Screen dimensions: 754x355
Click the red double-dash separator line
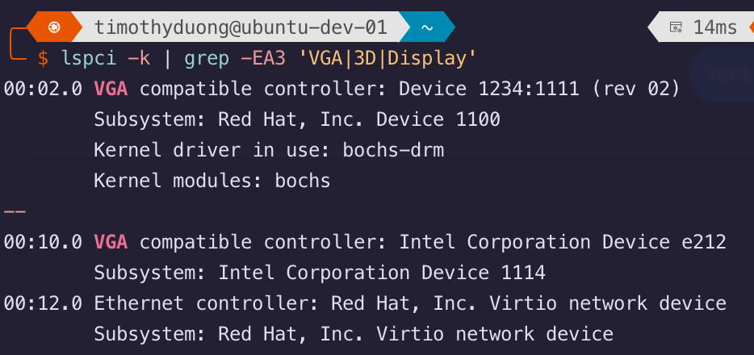click(x=15, y=211)
